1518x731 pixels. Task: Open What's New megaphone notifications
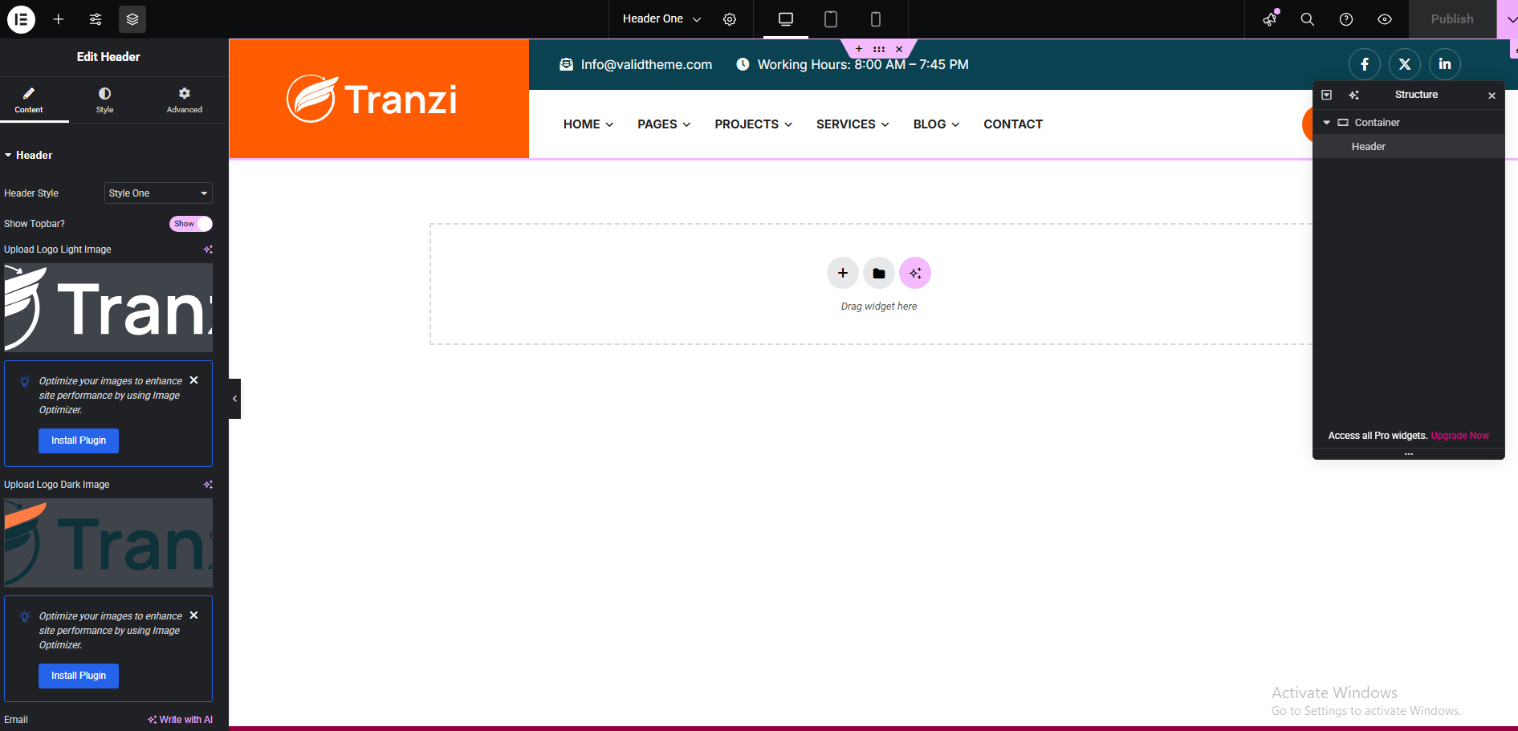(1270, 19)
